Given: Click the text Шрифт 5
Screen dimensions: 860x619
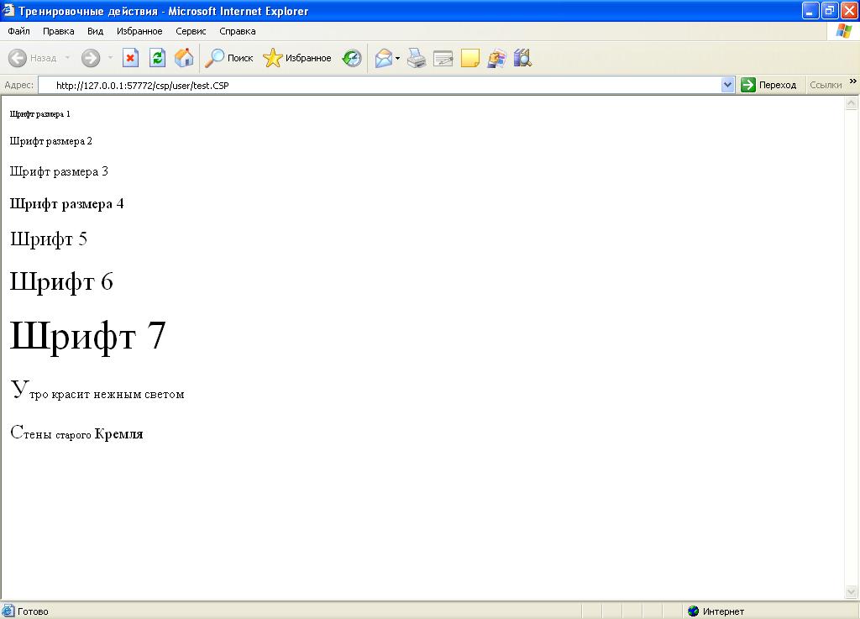Looking at the screenshot, I should 48,239.
